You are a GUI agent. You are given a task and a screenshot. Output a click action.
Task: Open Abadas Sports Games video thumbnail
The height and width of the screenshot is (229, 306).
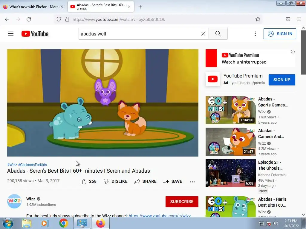click(230, 110)
